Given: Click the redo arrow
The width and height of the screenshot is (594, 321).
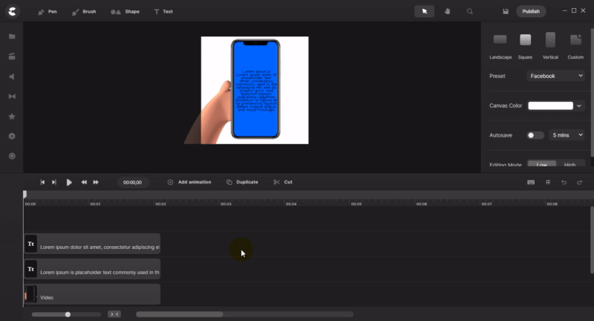Looking at the screenshot, I should click(x=580, y=182).
